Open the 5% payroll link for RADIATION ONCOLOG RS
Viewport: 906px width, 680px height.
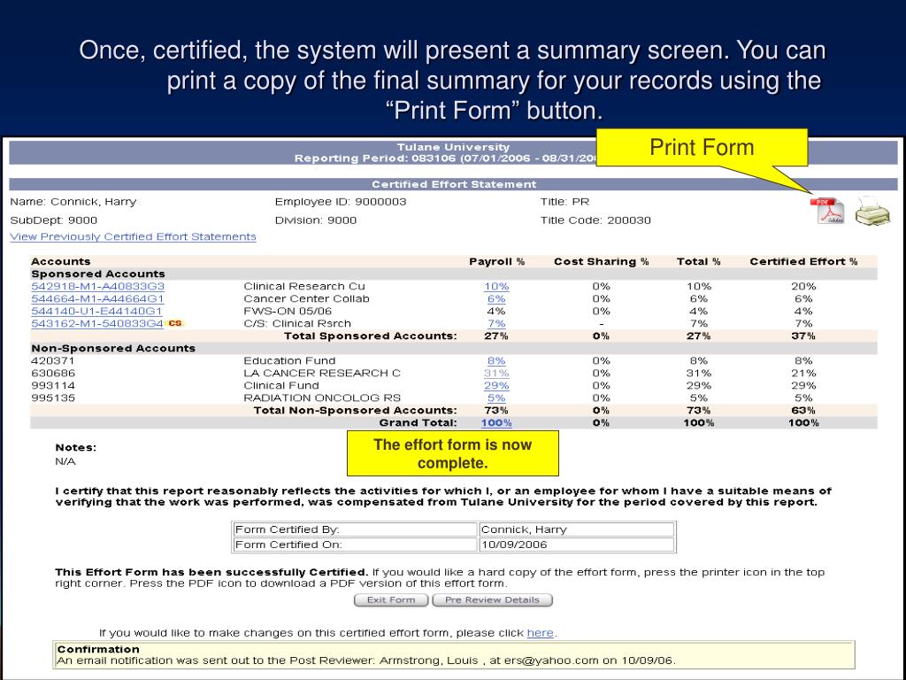click(496, 398)
